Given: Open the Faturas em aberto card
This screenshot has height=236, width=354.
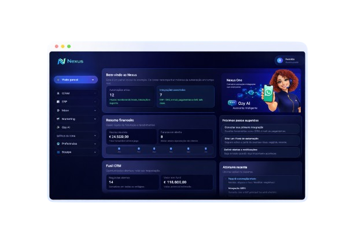Looking at the screenshot, I should tap(185, 137).
